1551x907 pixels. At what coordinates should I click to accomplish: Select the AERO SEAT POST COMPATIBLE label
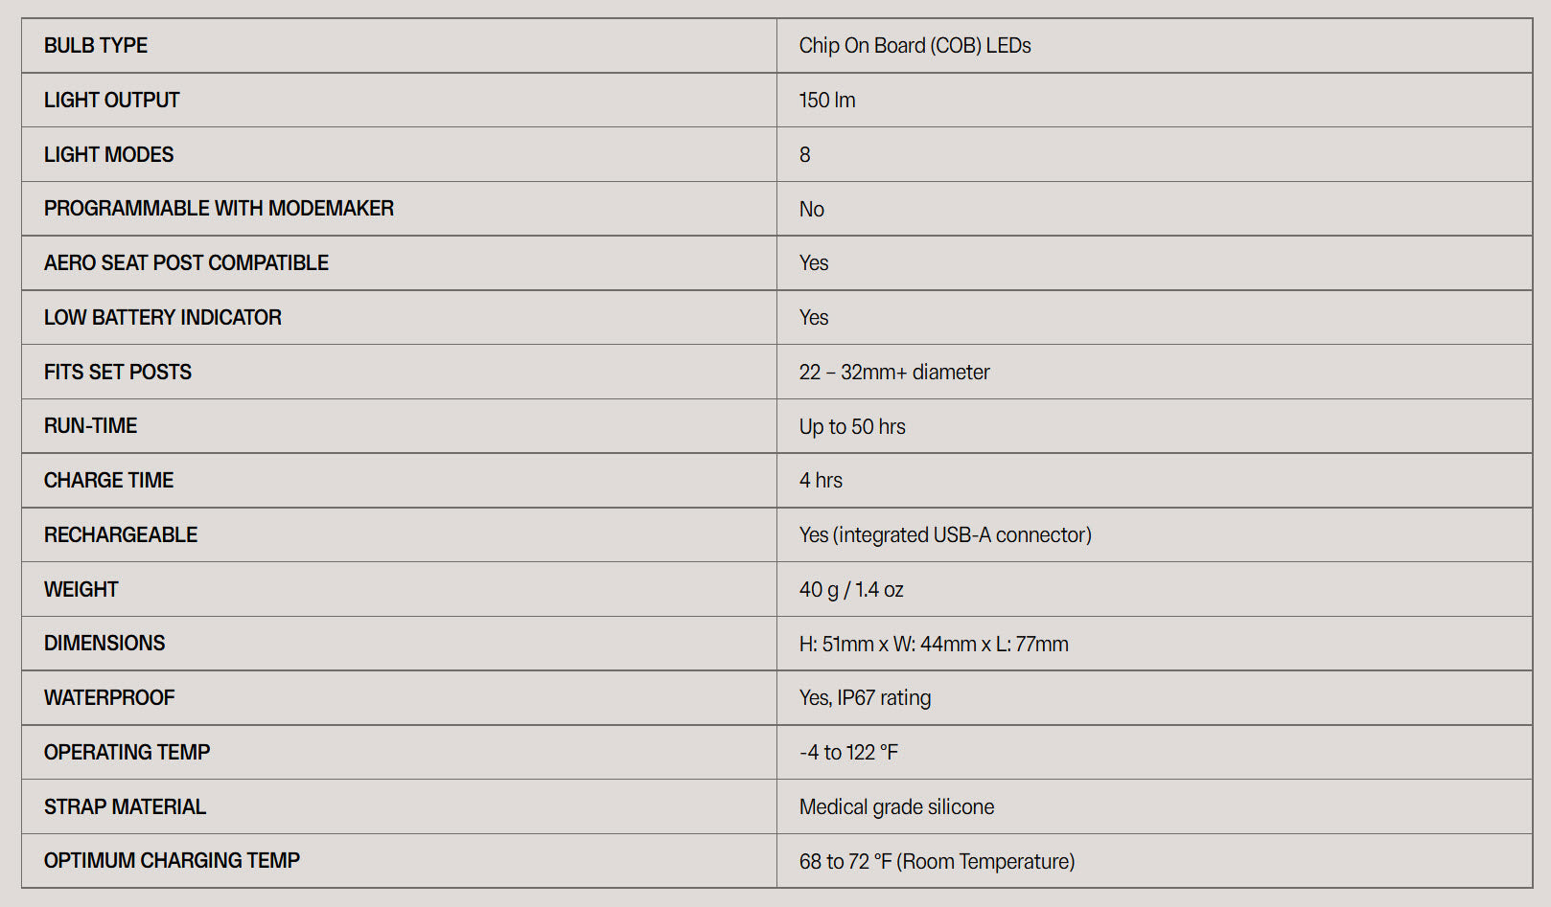186,263
